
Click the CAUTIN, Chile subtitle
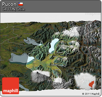click(x=13, y=9)
